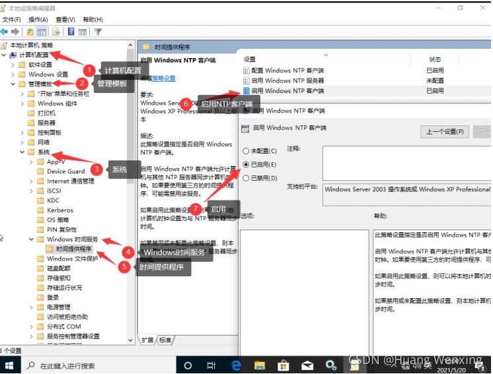The image size is (493, 374).
Task: Open the 软件设置 folder
Action: [40, 65]
